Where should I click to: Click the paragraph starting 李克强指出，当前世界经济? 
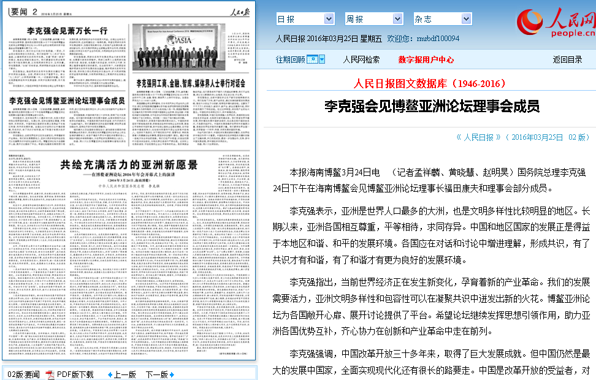pos(432,306)
